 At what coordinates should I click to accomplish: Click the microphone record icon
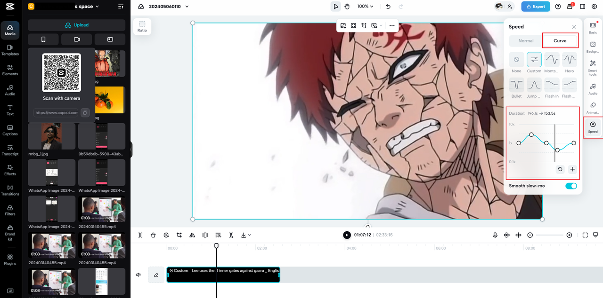click(x=495, y=235)
